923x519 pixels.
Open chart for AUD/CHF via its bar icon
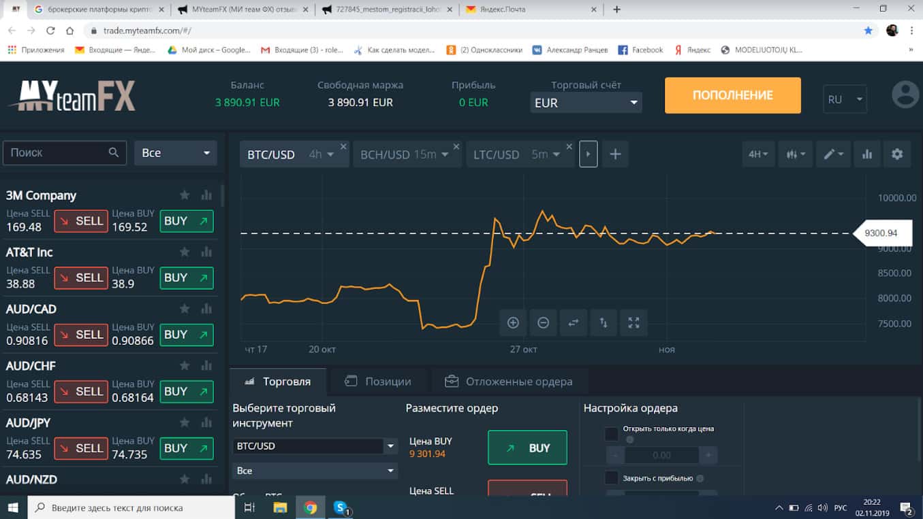point(206,366)
